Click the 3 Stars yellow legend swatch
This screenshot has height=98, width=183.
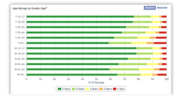(x=87, y=89)
